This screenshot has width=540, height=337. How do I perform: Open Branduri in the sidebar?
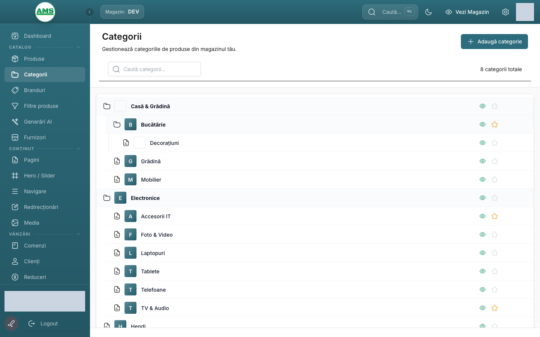coord(45,90)
